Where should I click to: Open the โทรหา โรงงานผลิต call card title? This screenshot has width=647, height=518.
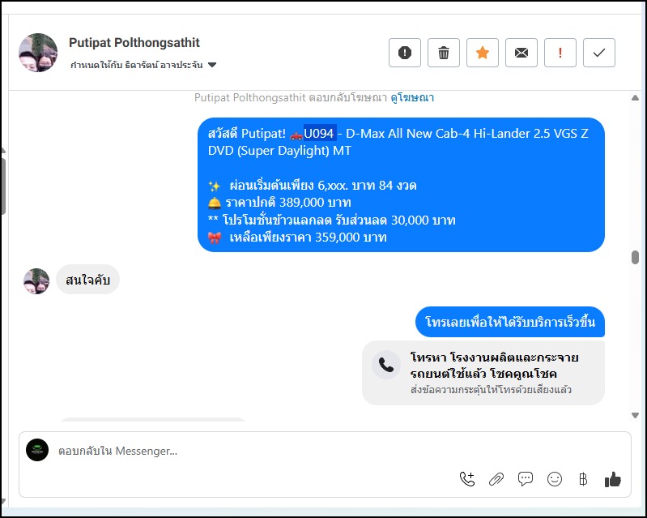point(494,365)
